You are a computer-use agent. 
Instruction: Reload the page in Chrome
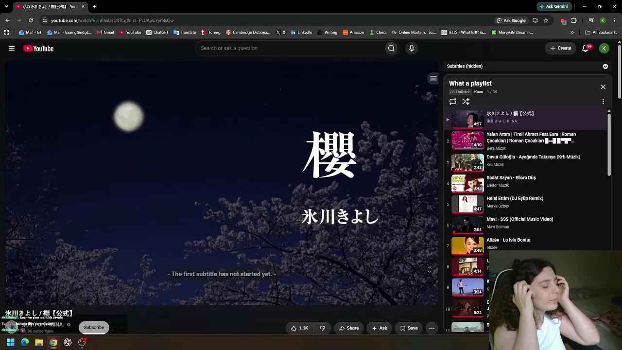pyautogui.click(x=31, y=20)
